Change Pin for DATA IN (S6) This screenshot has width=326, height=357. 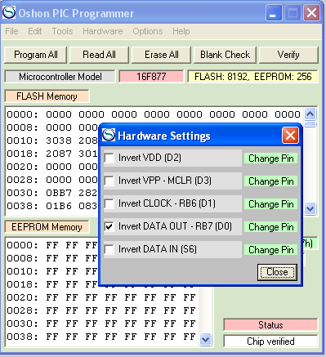270,250
